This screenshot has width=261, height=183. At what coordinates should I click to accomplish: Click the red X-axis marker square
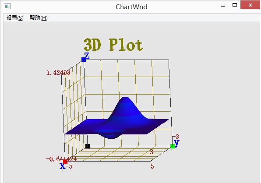point(65,162)
